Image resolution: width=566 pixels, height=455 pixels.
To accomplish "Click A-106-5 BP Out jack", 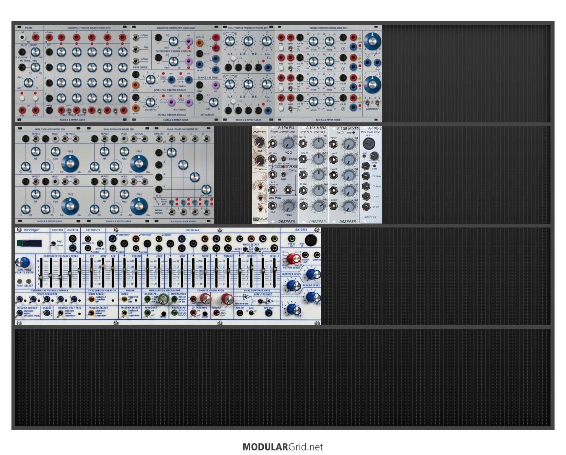I will click(x=303, y=190).
